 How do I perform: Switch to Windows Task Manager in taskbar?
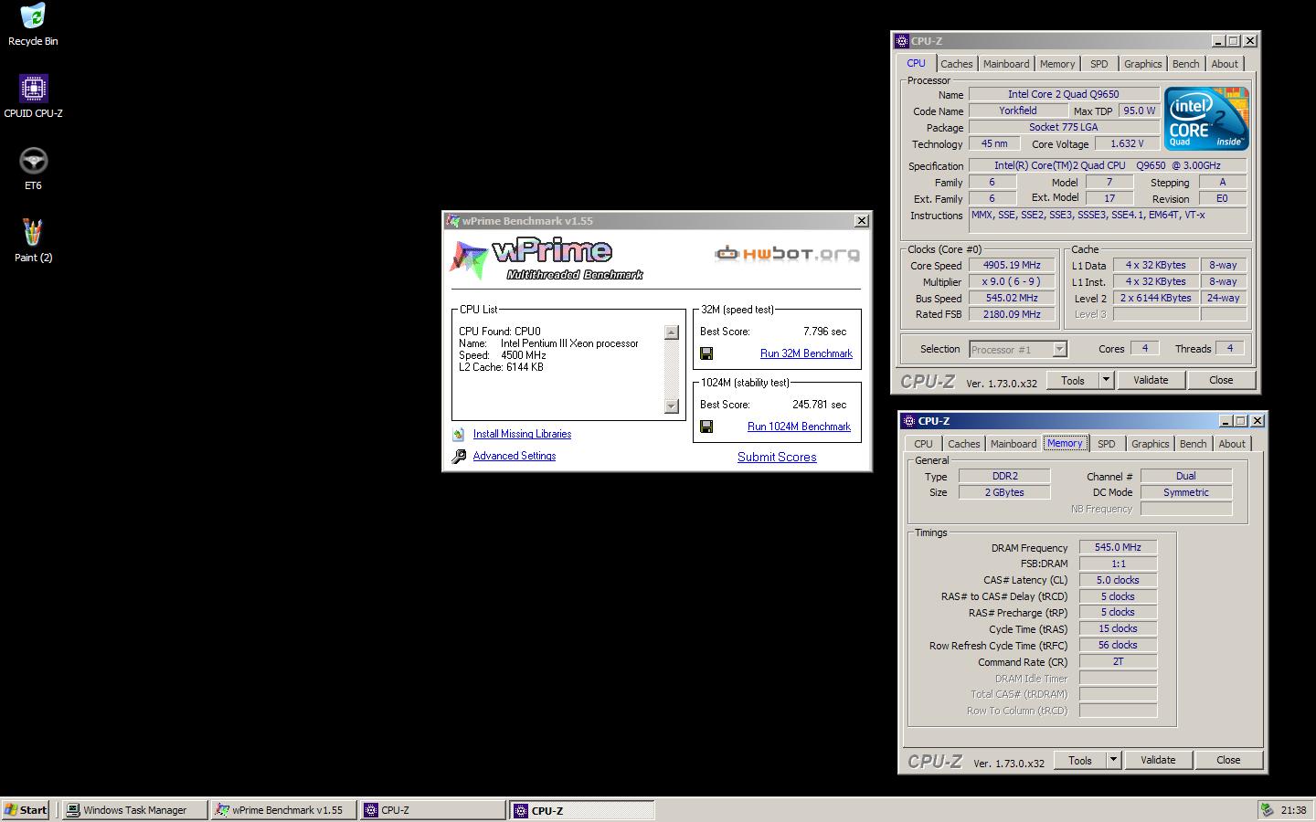(x=134, y=809)
